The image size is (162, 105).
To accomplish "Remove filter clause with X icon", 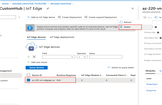I will click(x=34, y=57).
